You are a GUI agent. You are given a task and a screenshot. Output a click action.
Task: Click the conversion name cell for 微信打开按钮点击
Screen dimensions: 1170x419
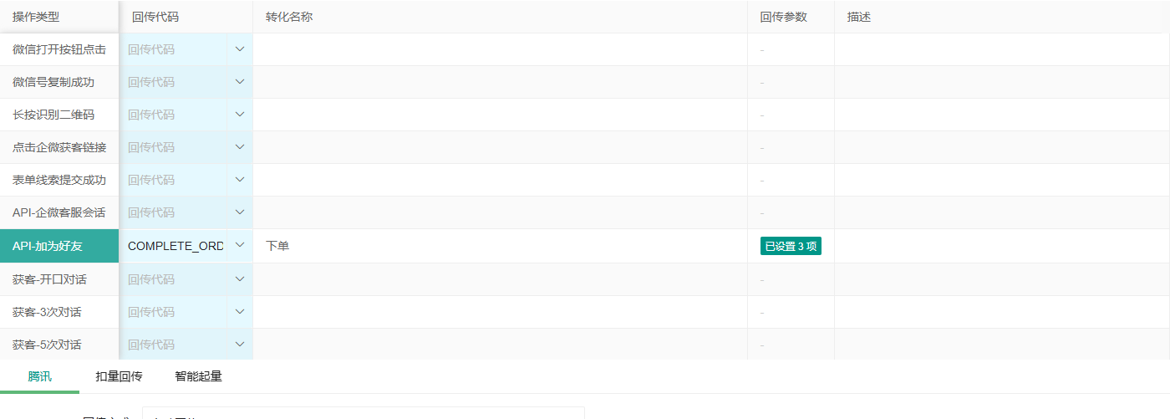500,49
